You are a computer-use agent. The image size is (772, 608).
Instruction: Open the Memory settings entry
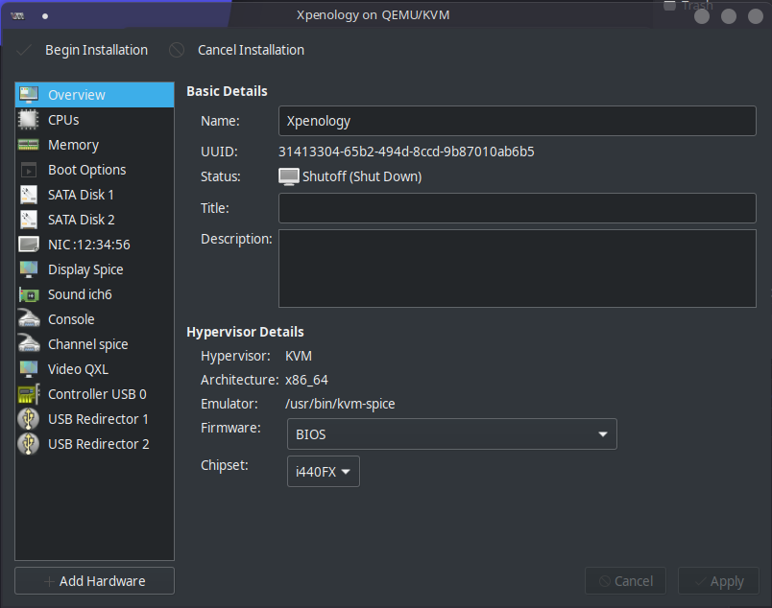[x=94, y=145]
